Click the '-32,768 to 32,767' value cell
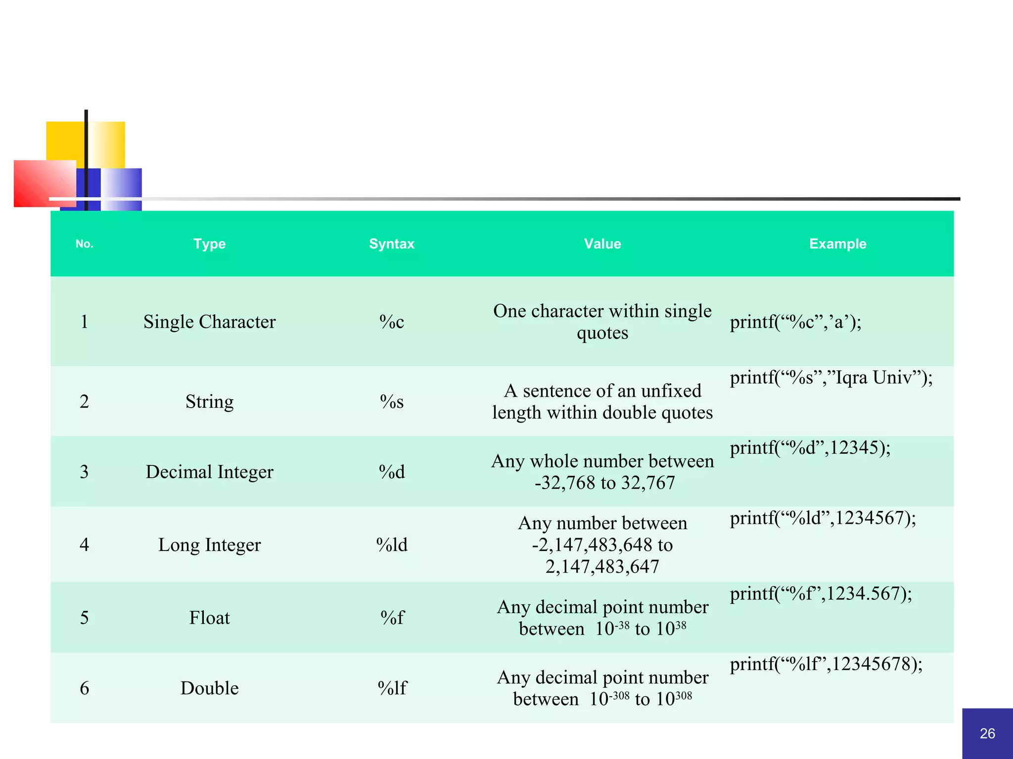Screen dimensions: 1013x759 [602, 472]
